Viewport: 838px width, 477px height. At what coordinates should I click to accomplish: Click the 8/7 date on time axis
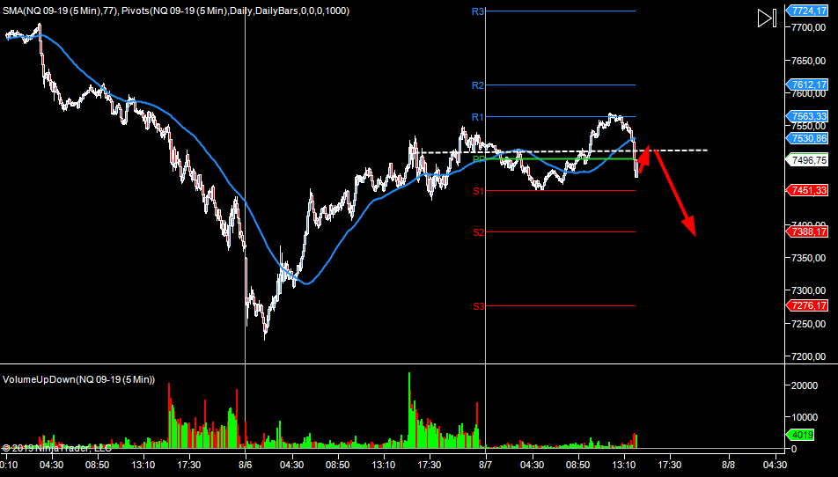486,464
